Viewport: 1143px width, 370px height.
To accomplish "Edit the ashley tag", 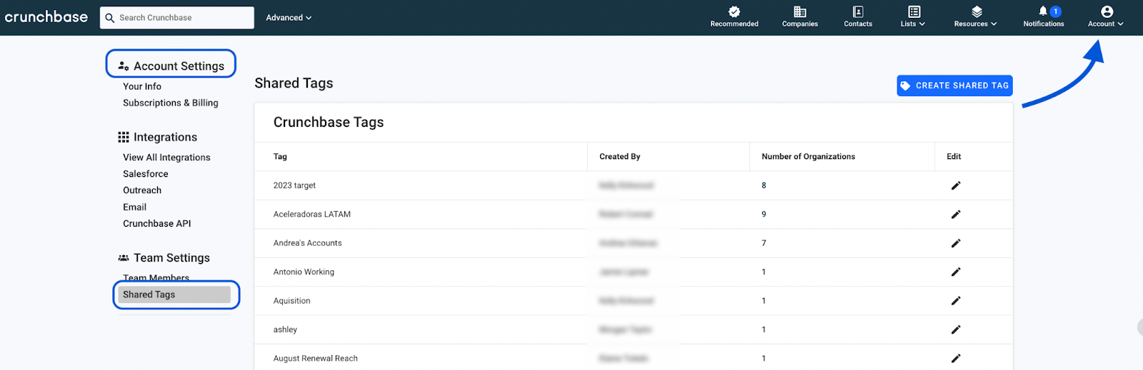I will tap(956, 329).
